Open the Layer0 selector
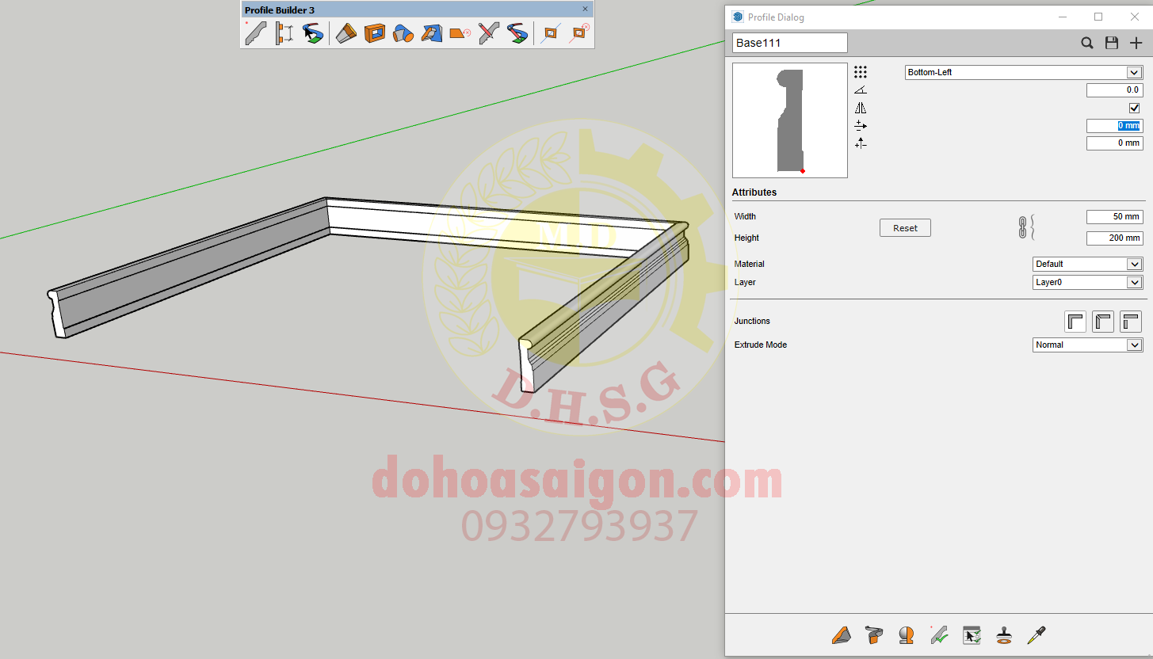Screen dimensions: 1153x659 [x=1086, y=282]
